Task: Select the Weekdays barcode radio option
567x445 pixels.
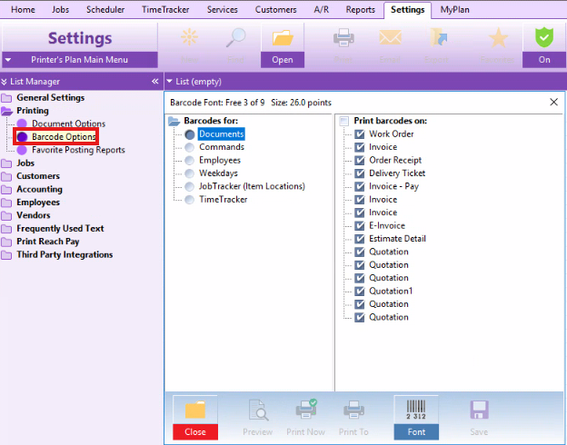Action: 190,173
